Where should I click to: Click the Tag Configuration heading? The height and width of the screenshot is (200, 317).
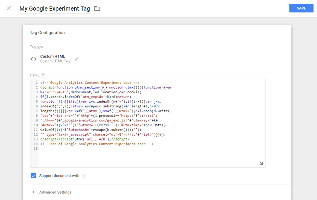coord(47,33)
